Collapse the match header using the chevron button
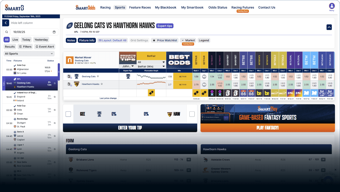340x192 pixels. click(x=329, y=27)
